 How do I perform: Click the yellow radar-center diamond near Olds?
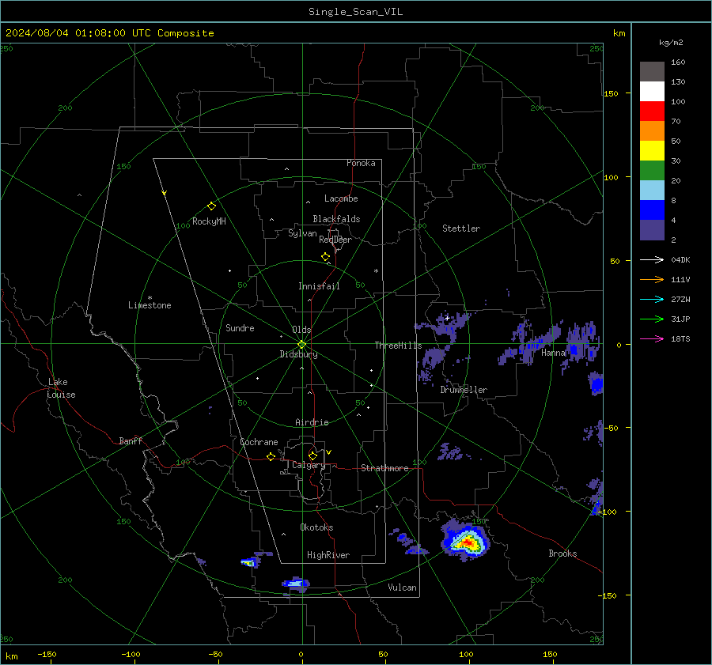tap(301, 345)
